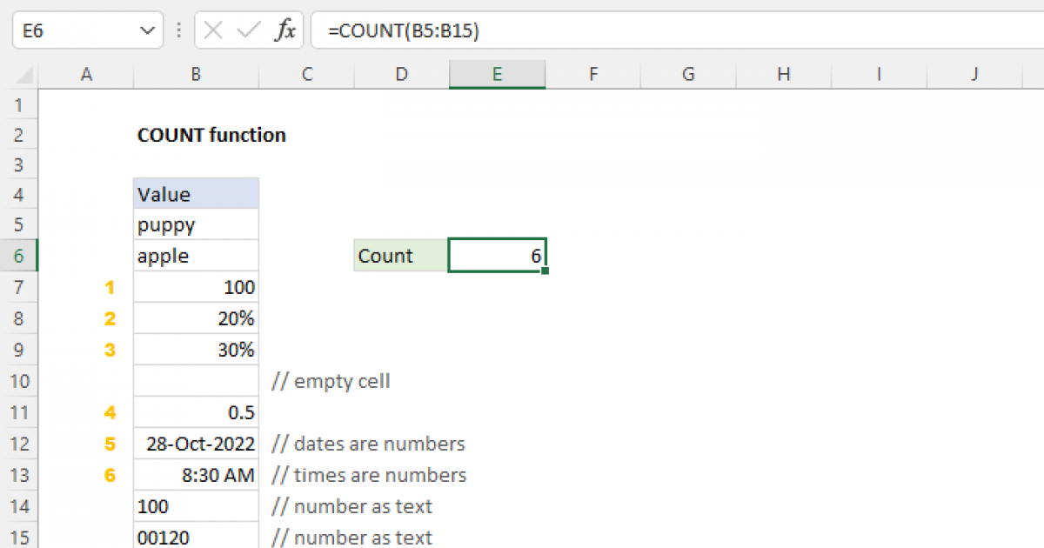1044x548 pixels.
Task: Select the cell showing 8:30 AM
Action: pyautogui.click(x=196, y=474)
